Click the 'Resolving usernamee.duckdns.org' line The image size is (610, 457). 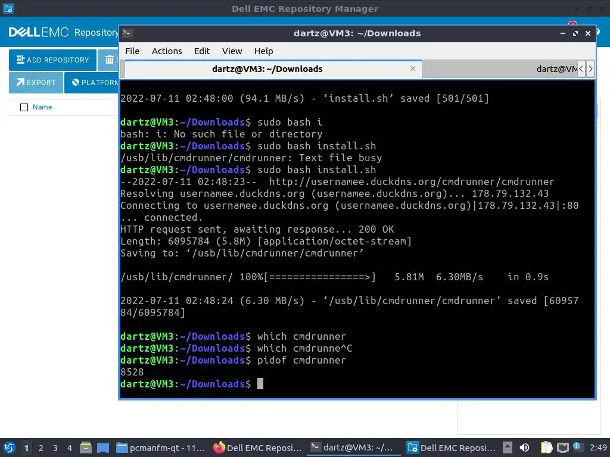[335, 193]
